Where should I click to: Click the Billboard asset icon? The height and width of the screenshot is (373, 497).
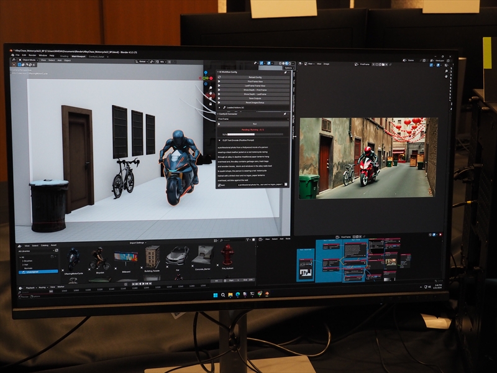pyautogui.click(x=125, y=256)
